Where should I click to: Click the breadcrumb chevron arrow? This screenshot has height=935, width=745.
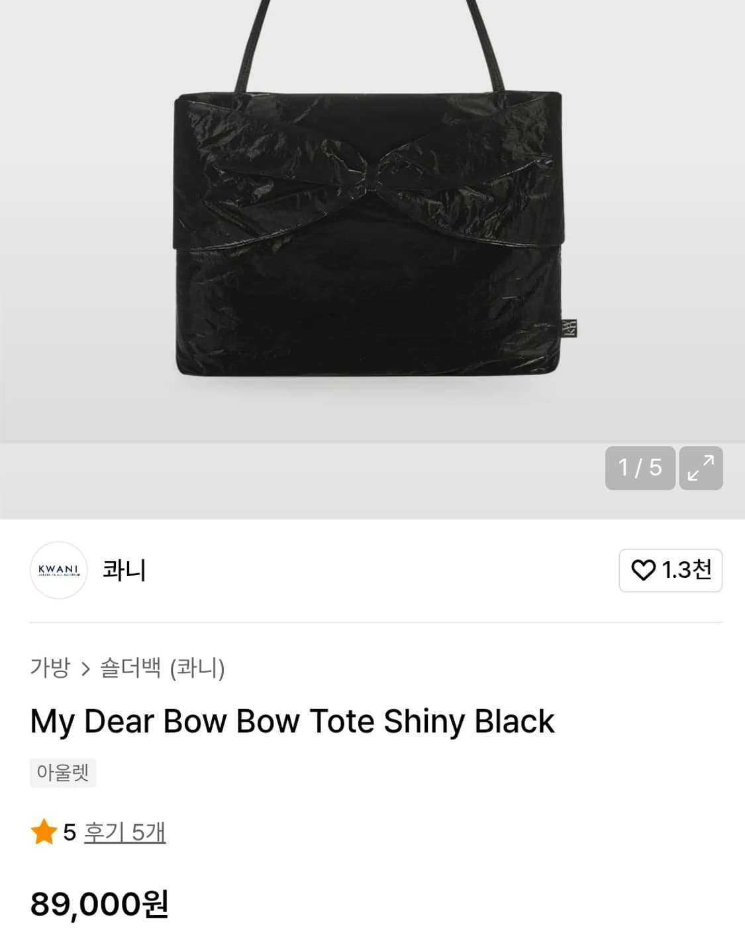pyautogui.click(x=85, y=669)
